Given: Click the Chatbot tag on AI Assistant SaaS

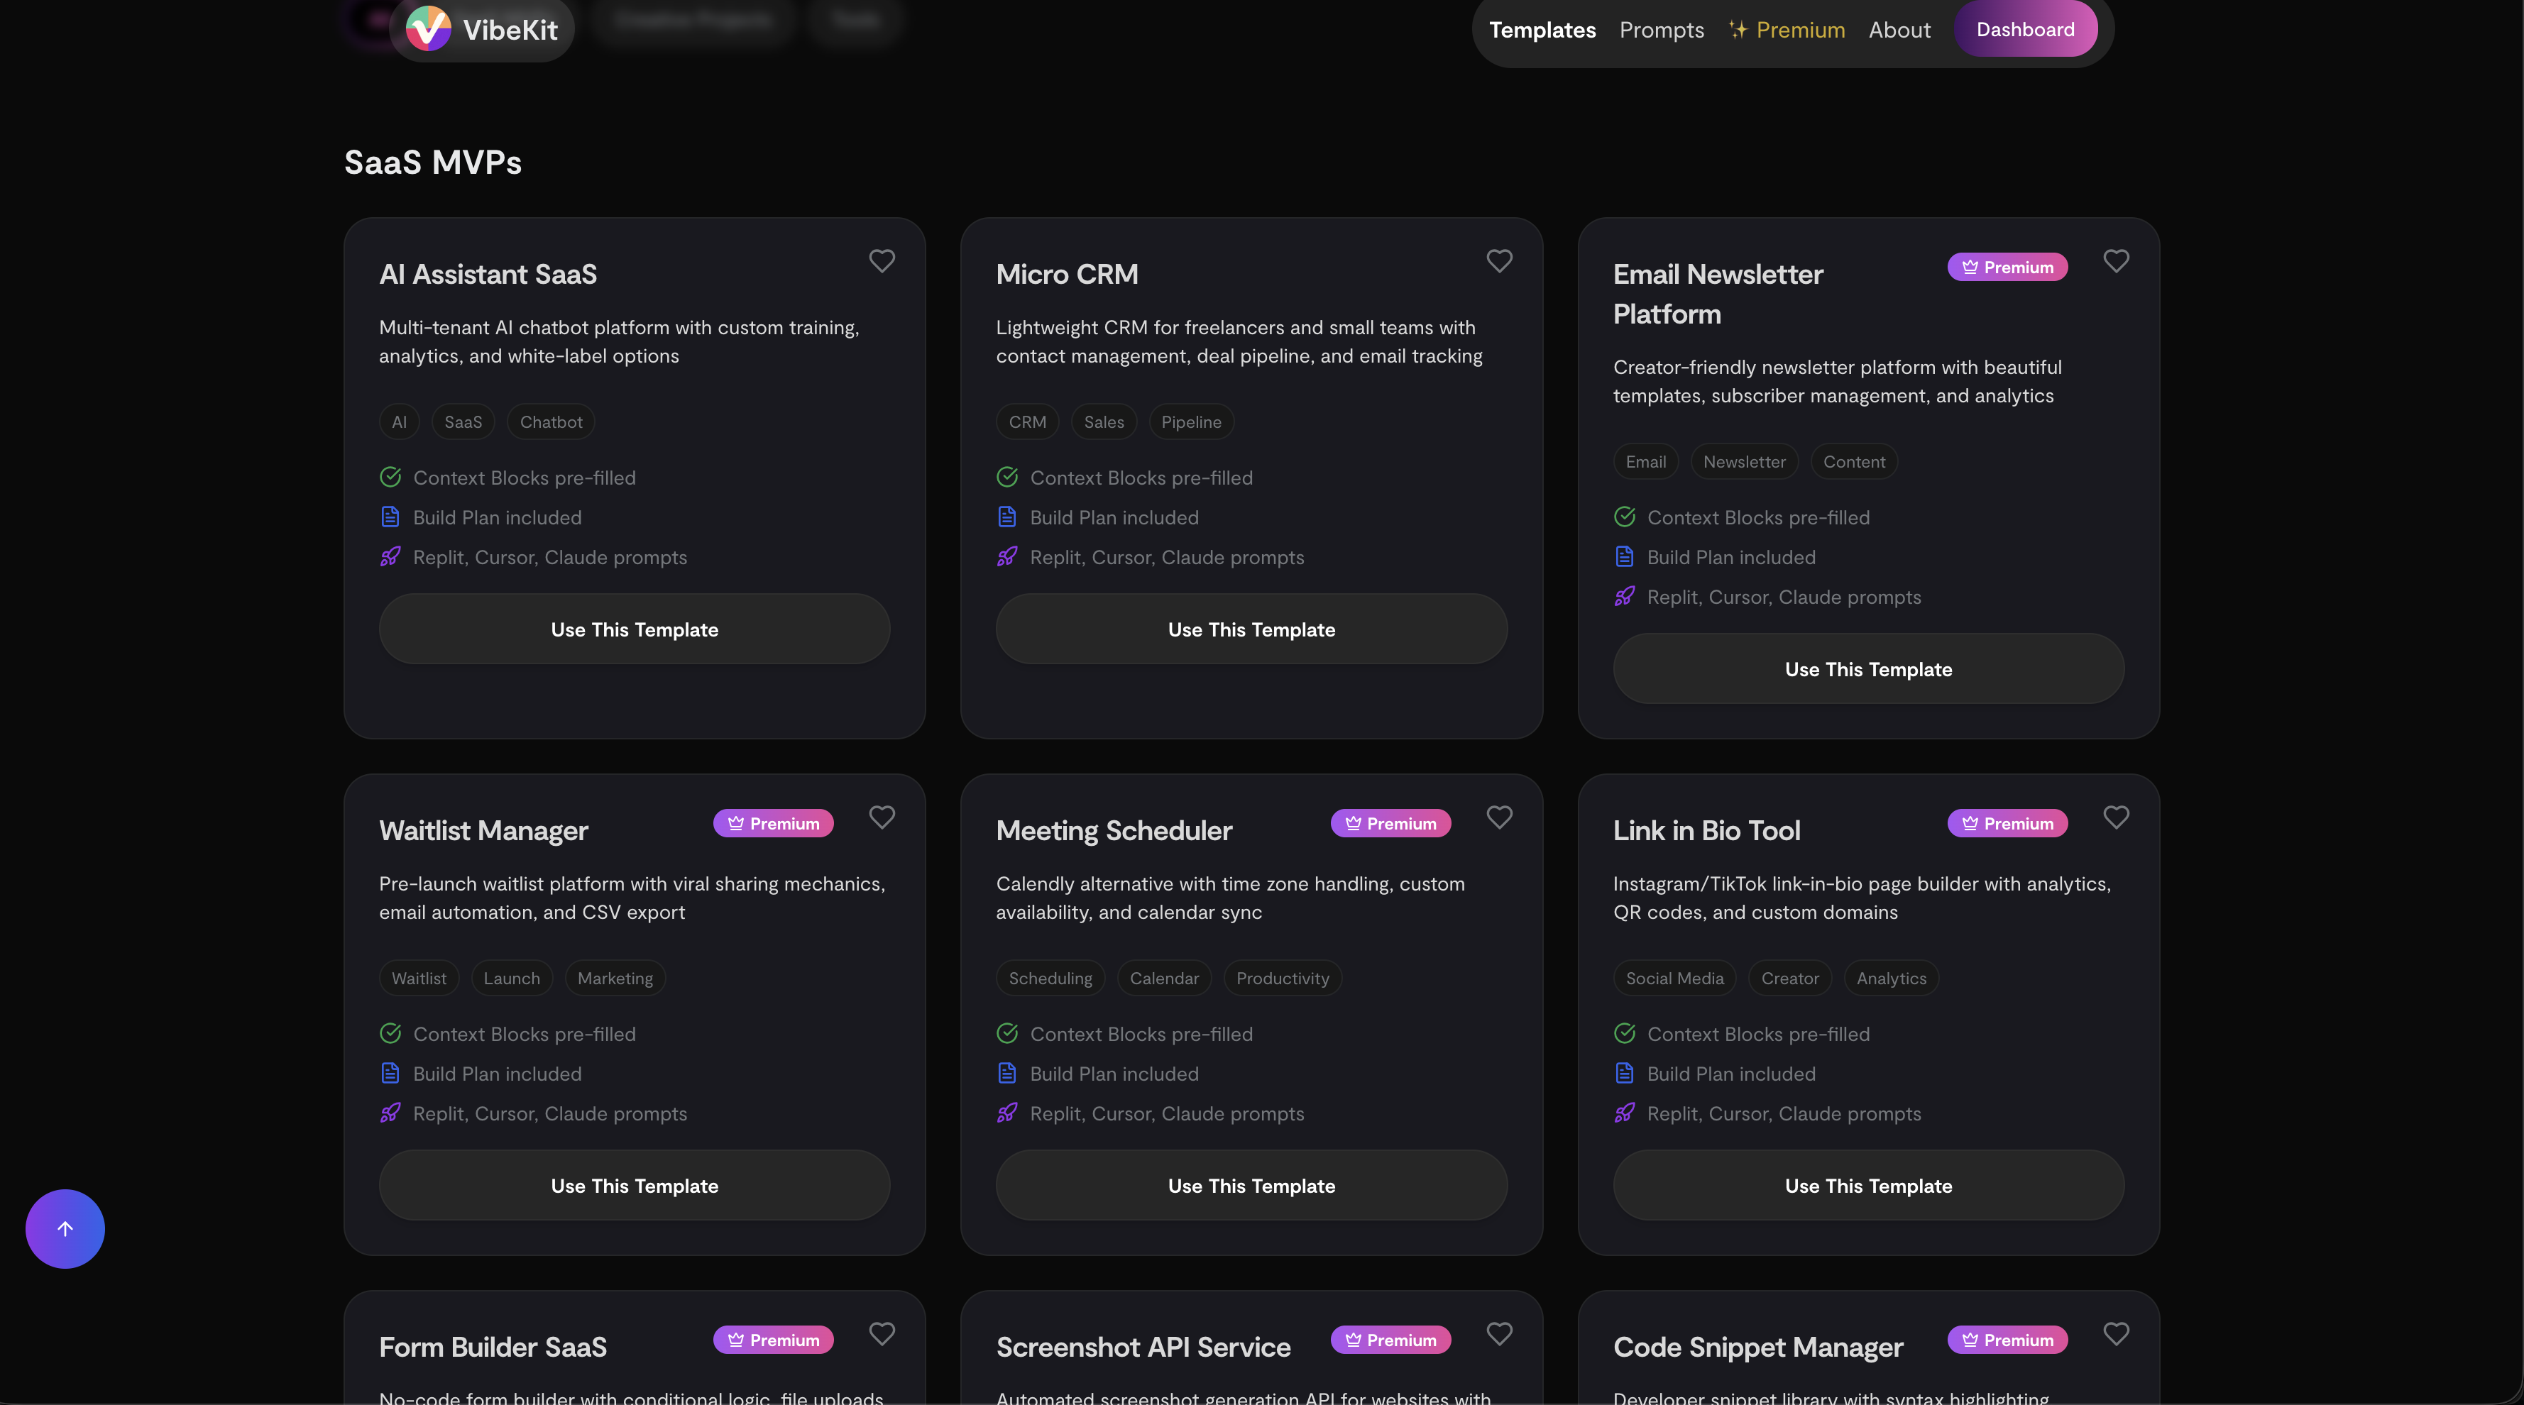Looking at the screenshot, I should pos(551,422).
